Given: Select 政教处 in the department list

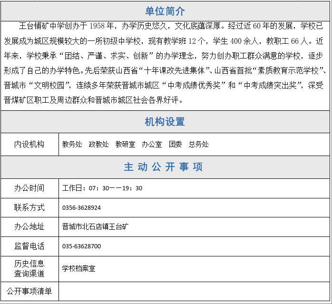Looking at the screenshot, I should 98,144.
